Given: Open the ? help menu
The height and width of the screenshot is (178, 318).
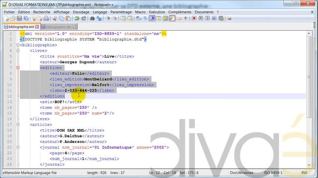Looking at the screenshot, I should [218, 12].
